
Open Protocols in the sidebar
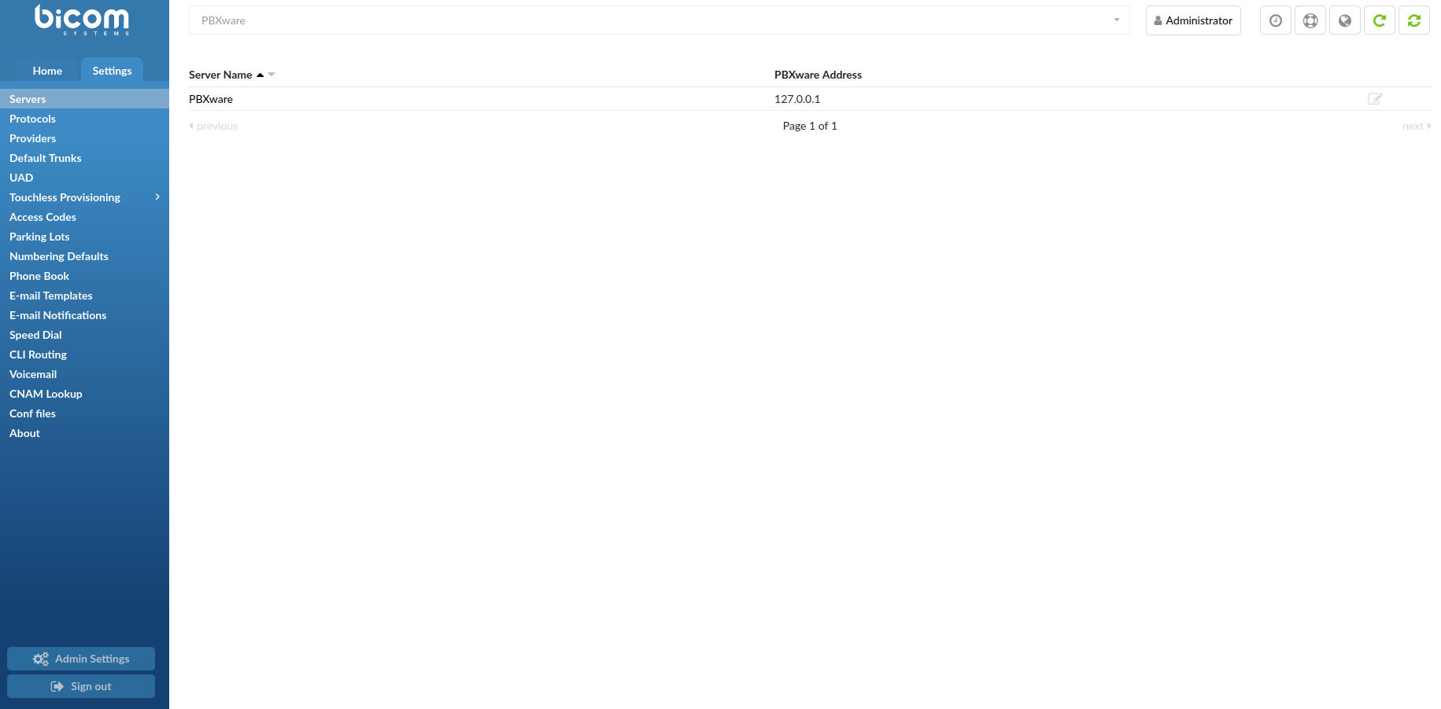coord(84,119)
